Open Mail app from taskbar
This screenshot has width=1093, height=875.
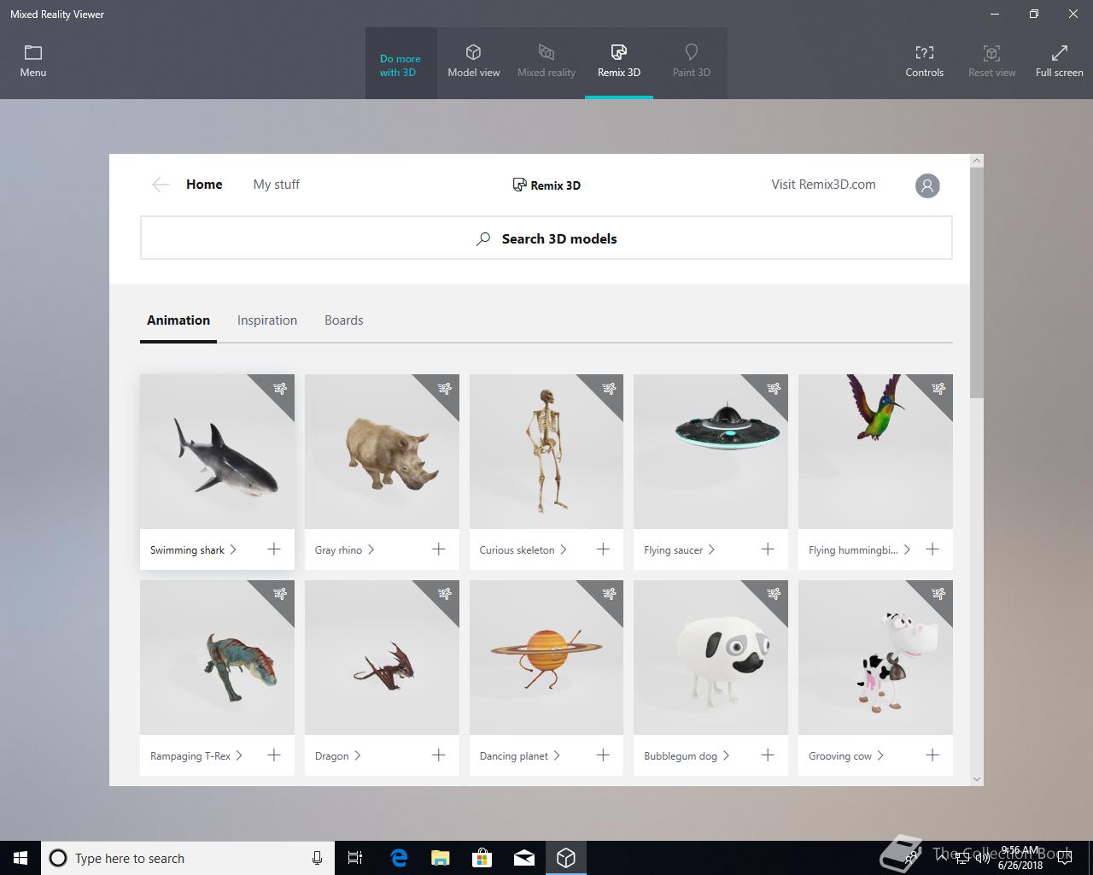click(x=524, y=858)
